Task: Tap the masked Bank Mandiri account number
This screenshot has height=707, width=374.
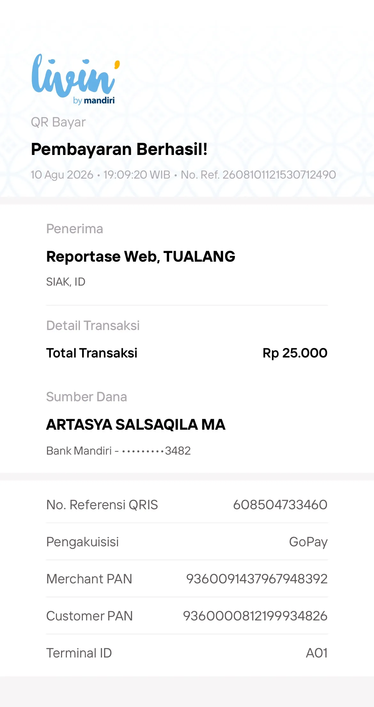Action: [x=119, y=451]
